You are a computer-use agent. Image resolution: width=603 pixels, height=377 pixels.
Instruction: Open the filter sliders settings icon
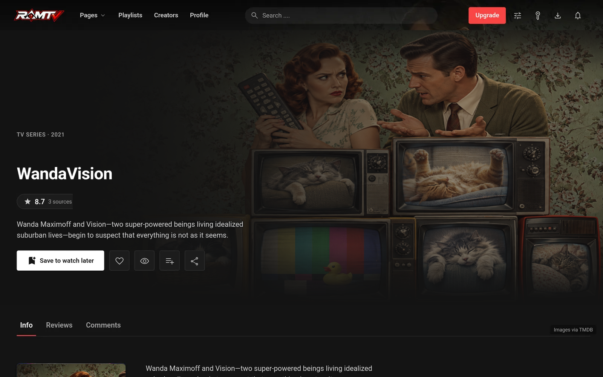pos(517,15)
